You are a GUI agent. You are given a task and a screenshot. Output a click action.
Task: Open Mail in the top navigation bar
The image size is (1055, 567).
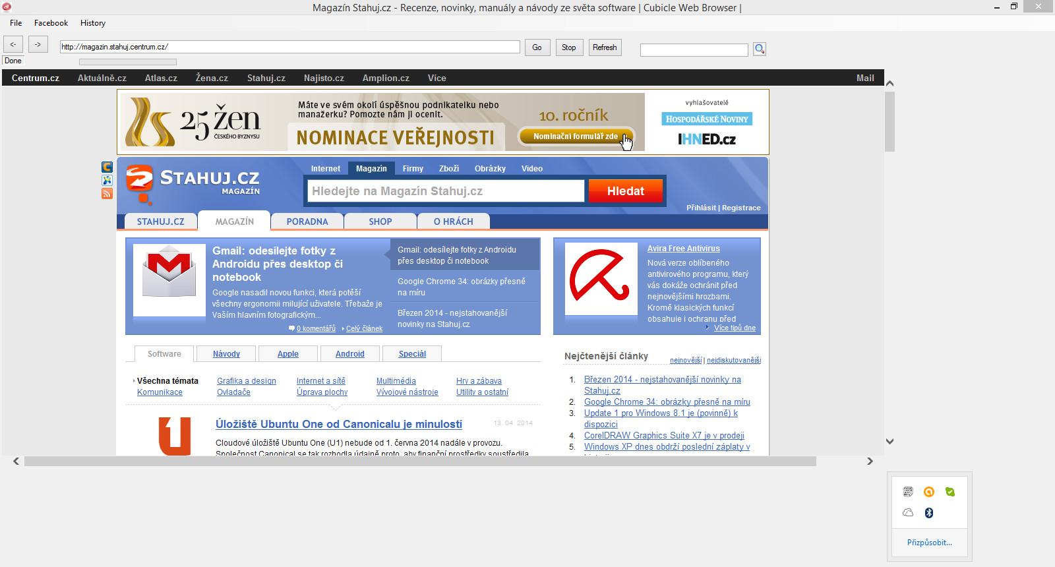(x=865, y=78)
